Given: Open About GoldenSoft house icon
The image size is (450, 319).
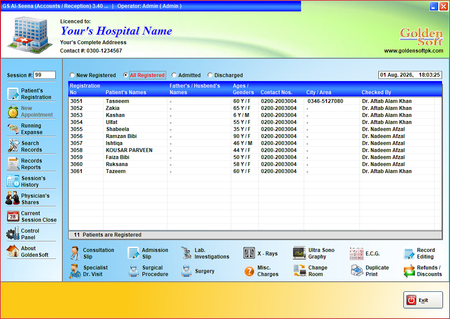Looking at the screenshot, I should coord(13,251).
